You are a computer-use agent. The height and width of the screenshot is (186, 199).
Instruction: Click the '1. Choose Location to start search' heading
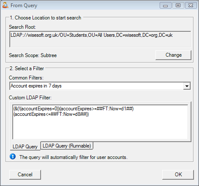(46, 18)
